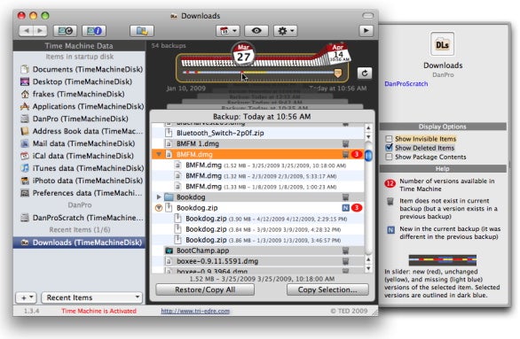
Task: Open the www.tri-edre.com link
Action: pos(195,311)
